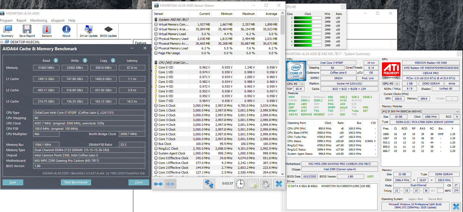Reset sensor timer with clock icon
The width and height of the screenshot is (463, 212).
[240, 184]
